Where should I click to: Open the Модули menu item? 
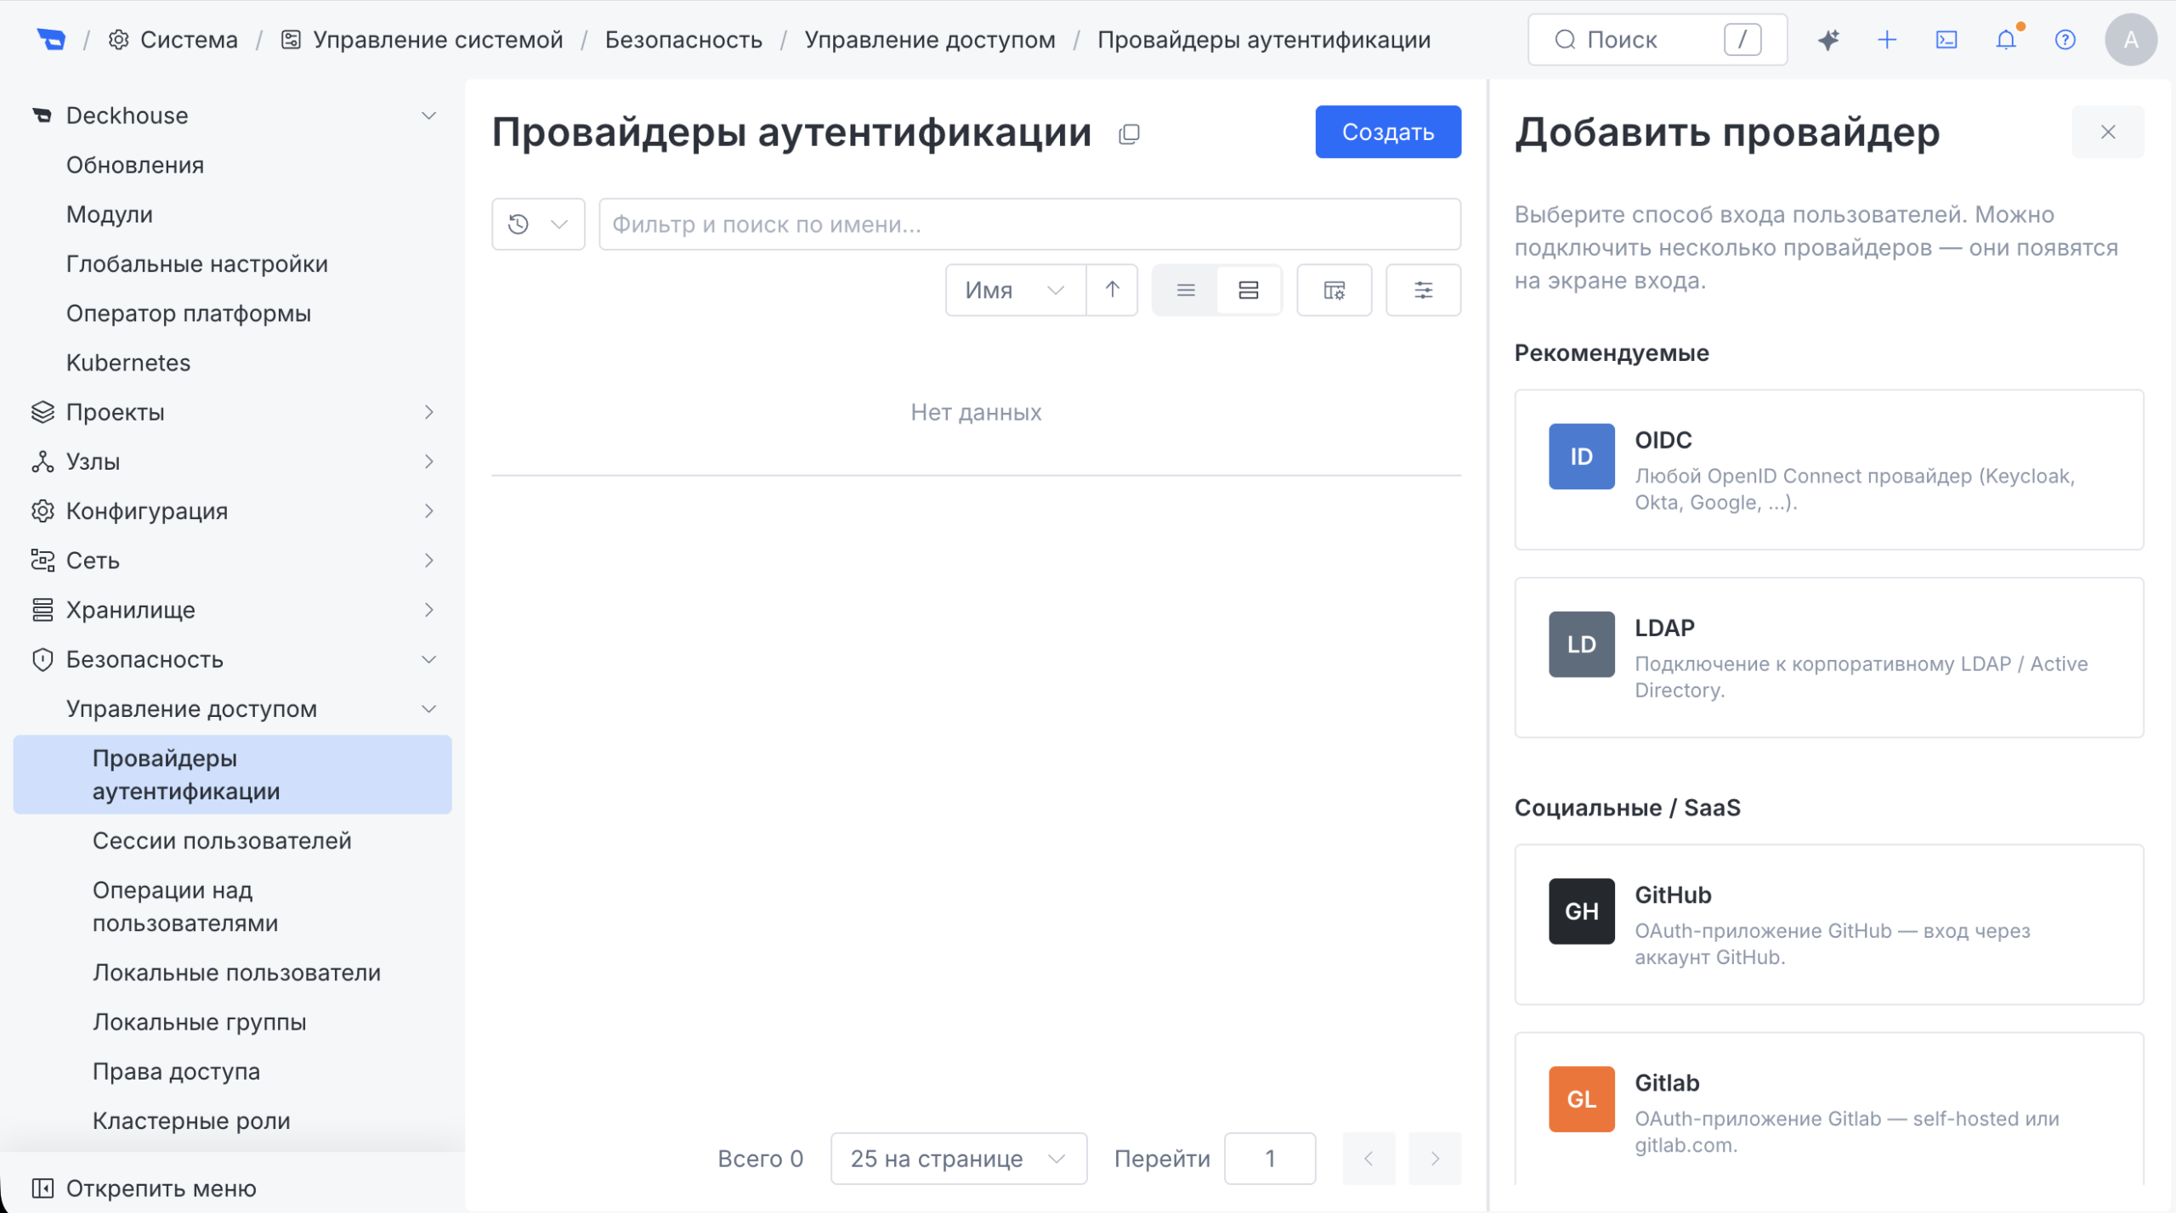click(x=110, y=214)
